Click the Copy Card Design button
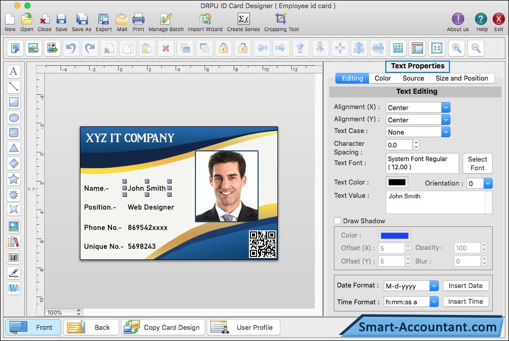This screenshot has width=509, height=341. coord(163,327)
